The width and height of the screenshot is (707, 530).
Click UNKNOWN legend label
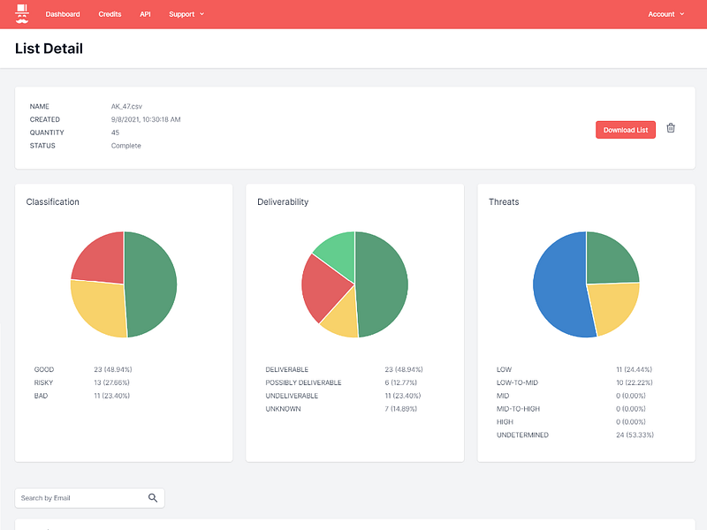[x=283, y=409]
